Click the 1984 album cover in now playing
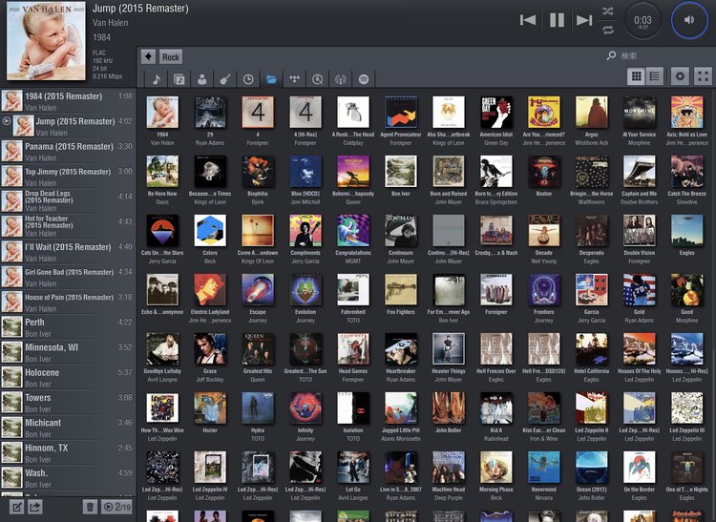Viewport: 716px width, 522px height. coord(46,41)
